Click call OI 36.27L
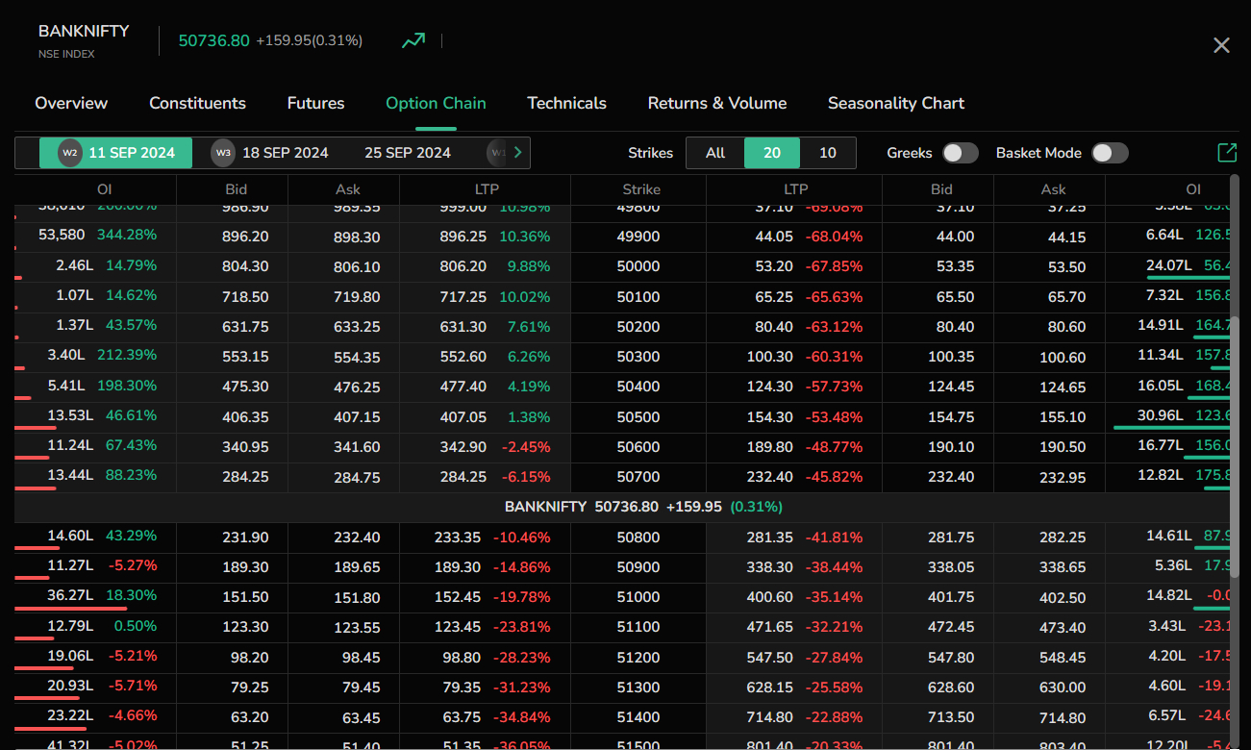This screenshot has width=1251, height=750. [x=70, y=595]
